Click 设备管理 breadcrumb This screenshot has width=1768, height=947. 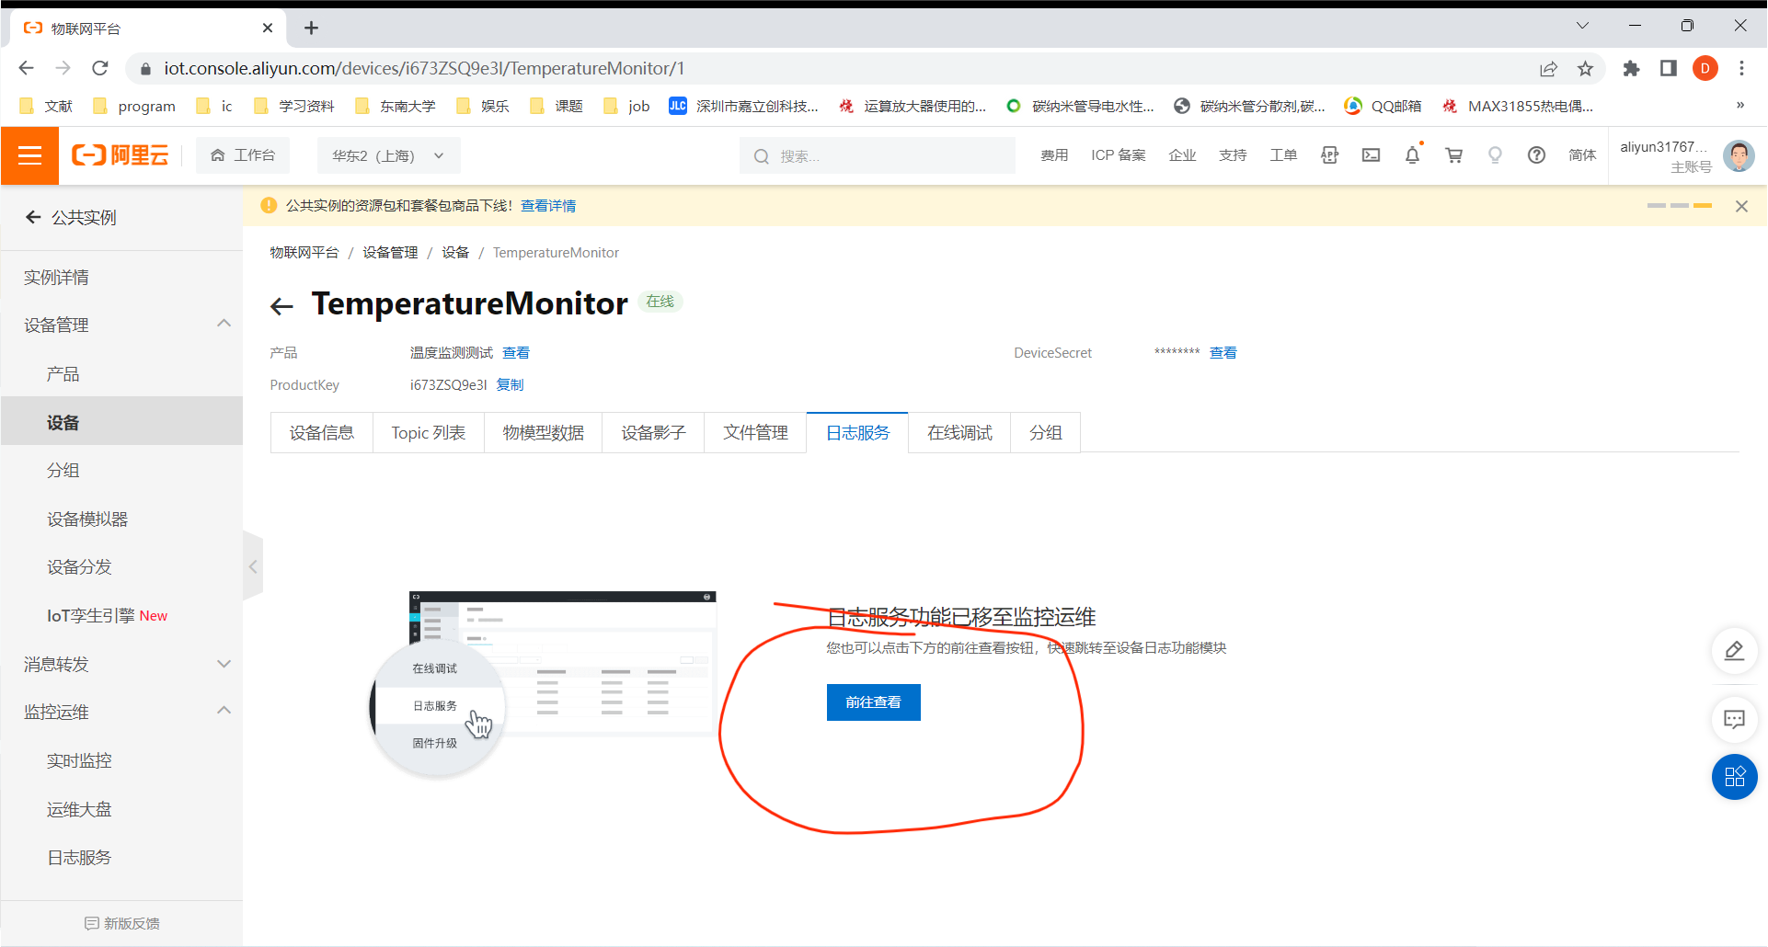[390, 252]
